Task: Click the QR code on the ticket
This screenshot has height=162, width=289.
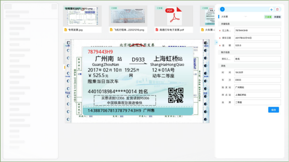Action: pyautogui.click(x=176, y=96)
